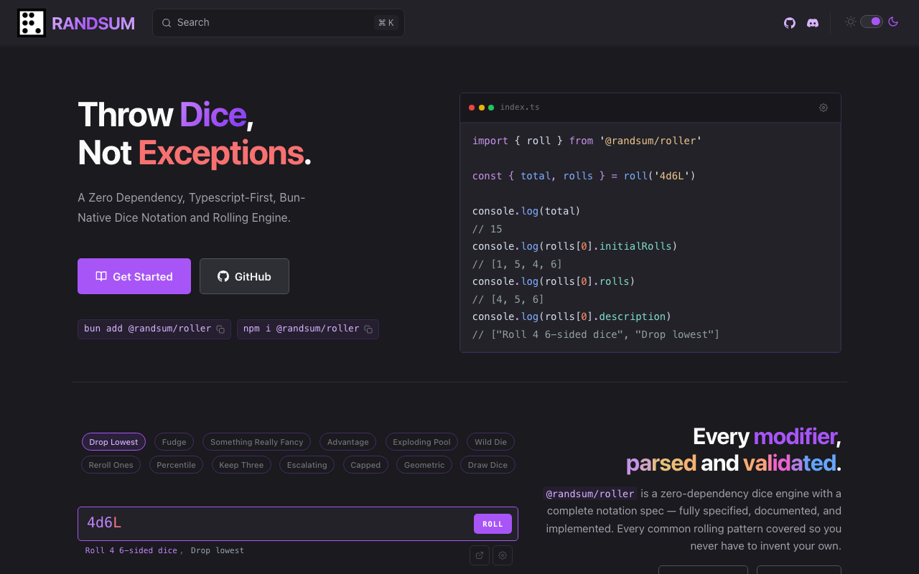
Task: Click the RANDSUM title link
Action: pos(93,24)
